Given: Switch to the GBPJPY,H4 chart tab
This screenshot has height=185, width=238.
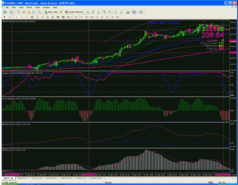Looking at the screenshot, I should [x=81, y=179].
